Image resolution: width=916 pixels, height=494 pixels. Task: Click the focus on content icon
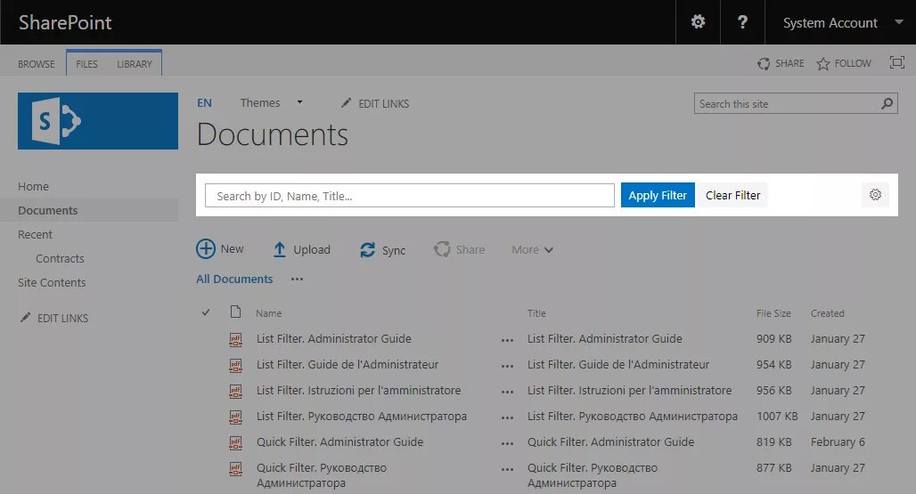pos(896,63)
